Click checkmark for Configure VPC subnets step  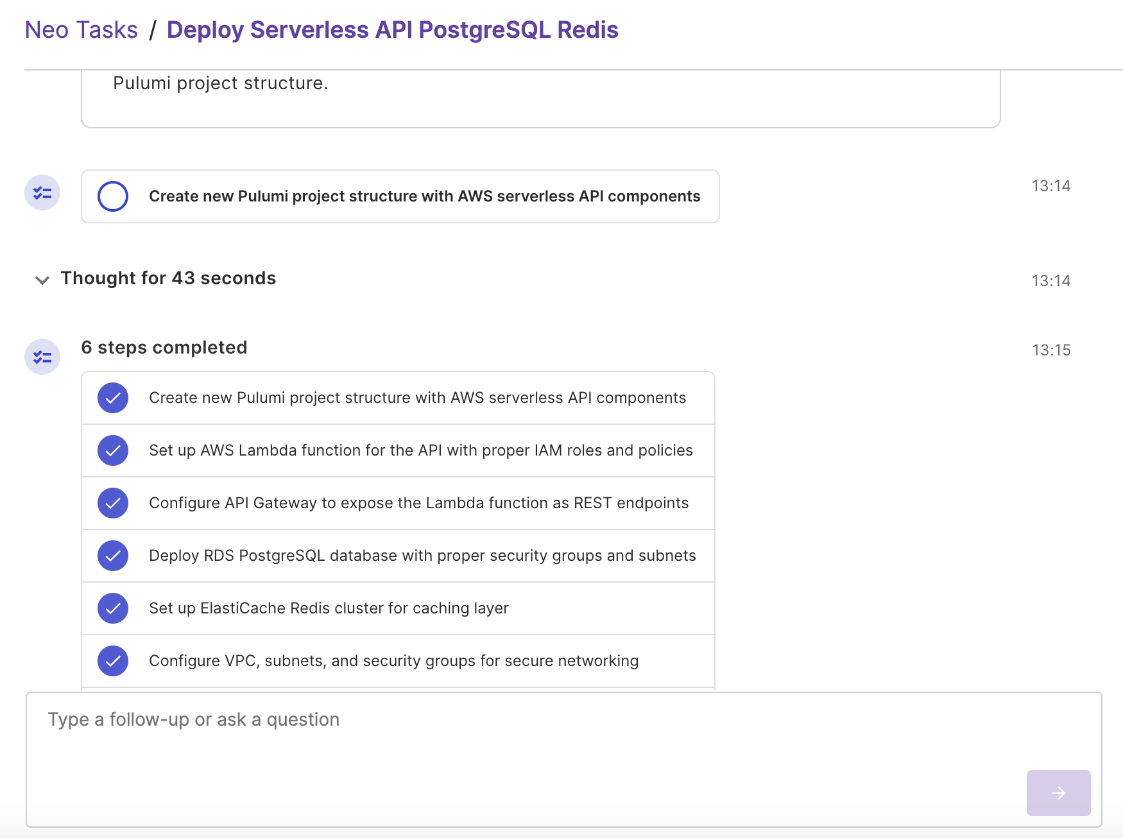tap(113, 661)
